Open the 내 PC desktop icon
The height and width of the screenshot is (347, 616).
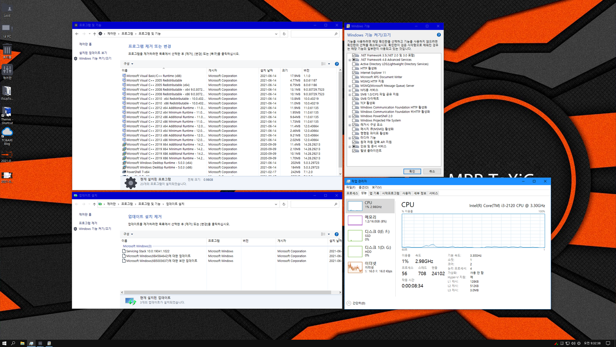click(7, 31)
